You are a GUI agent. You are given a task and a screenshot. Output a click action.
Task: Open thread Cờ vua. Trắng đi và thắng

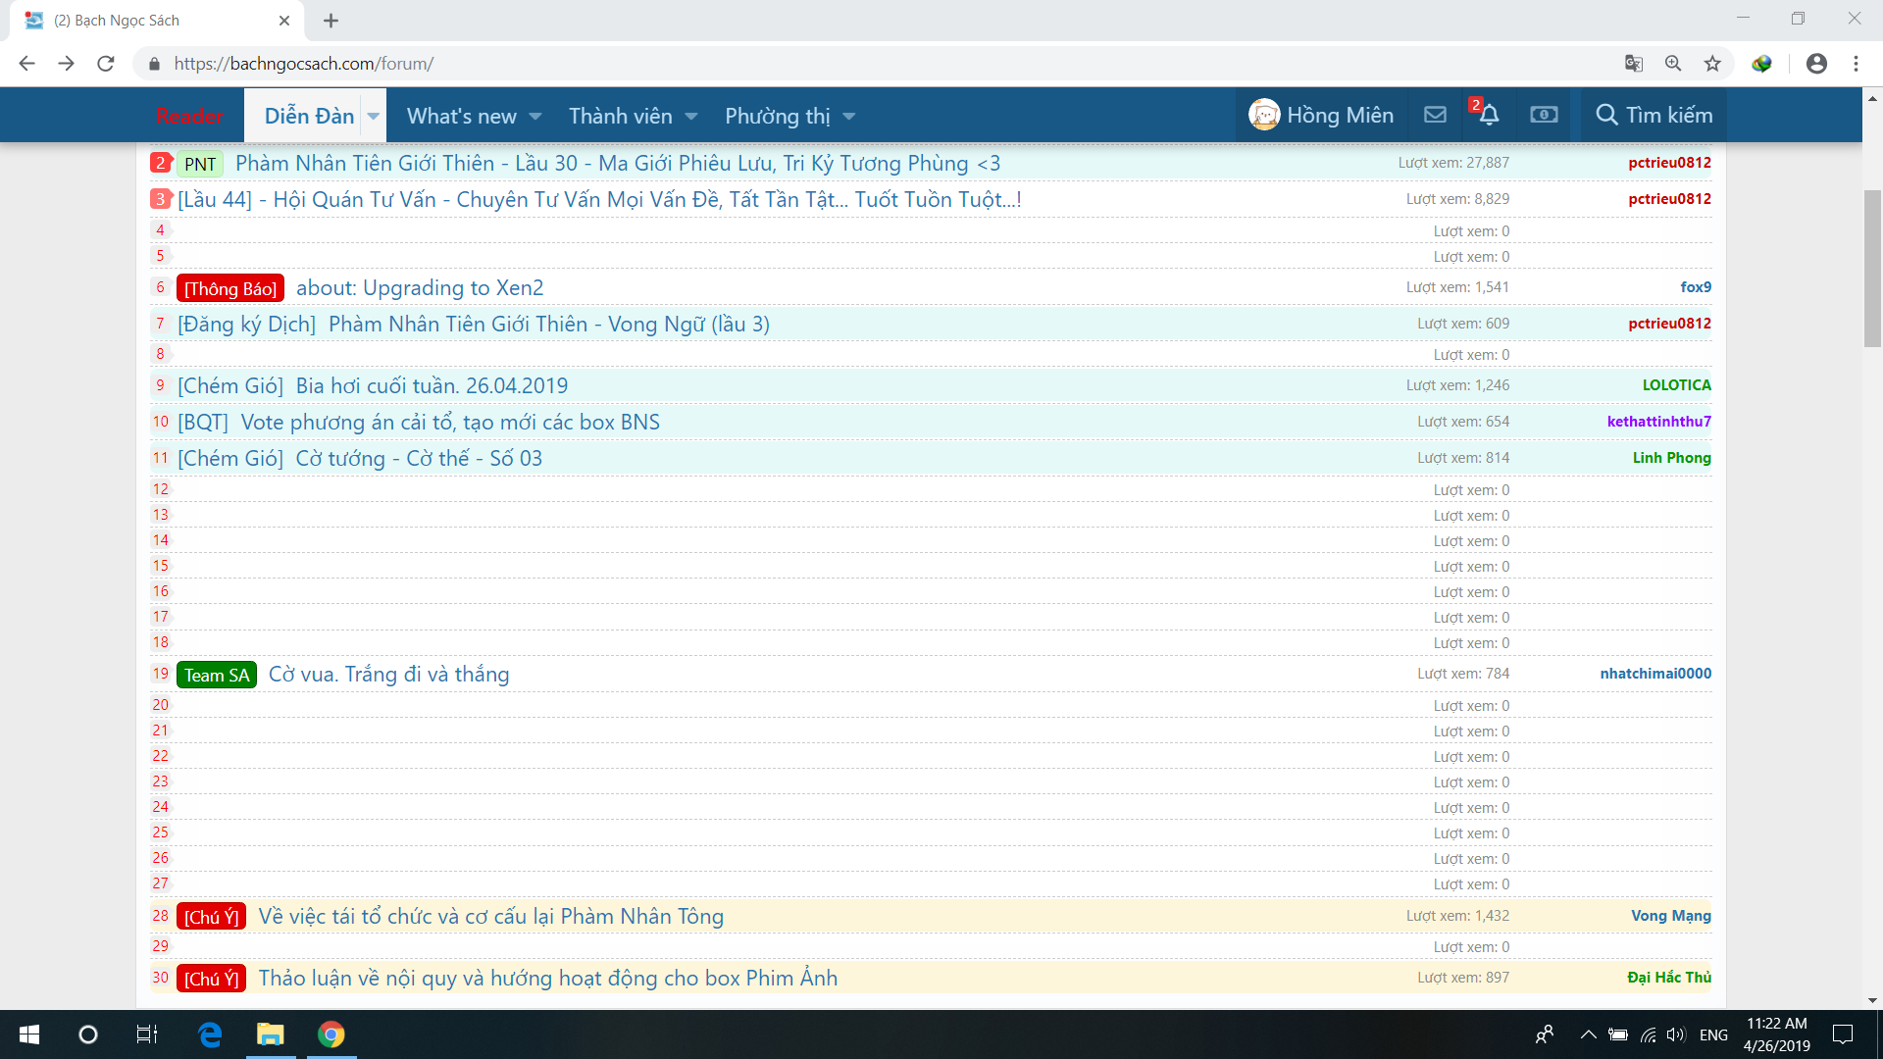[x=388, y=675]
